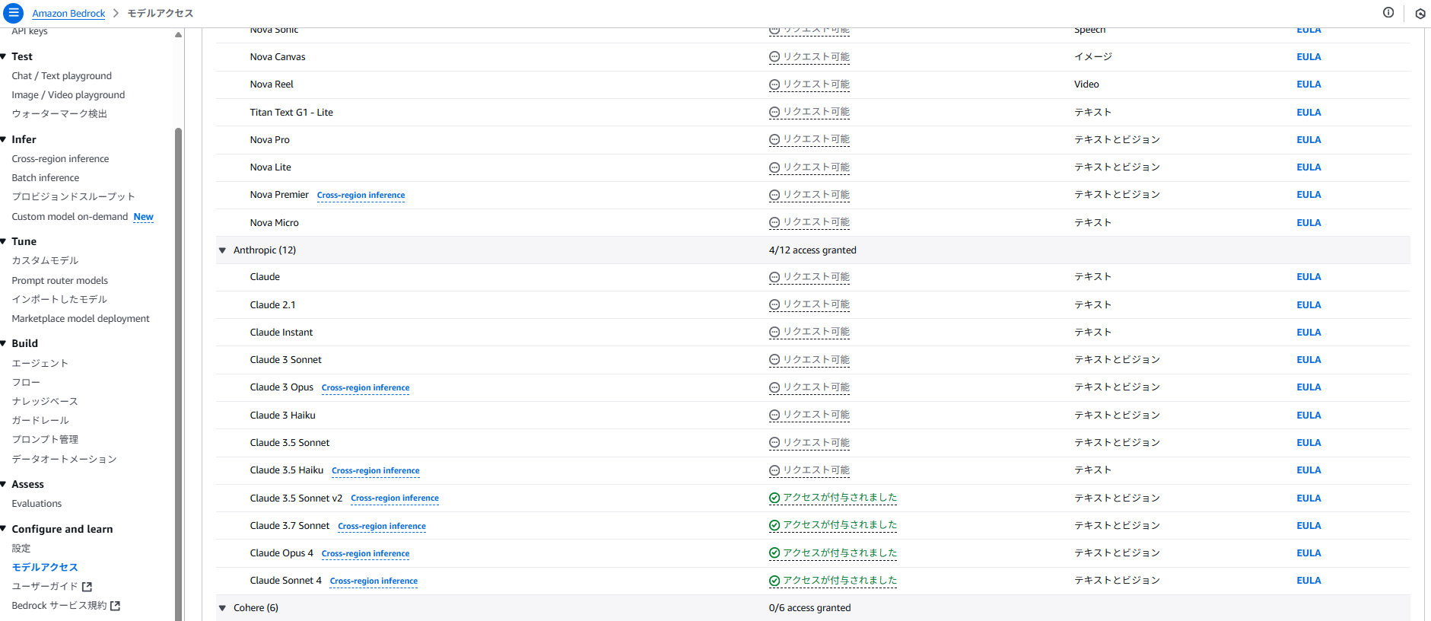Click the status icon for Claude 2.1

(774, 305)
